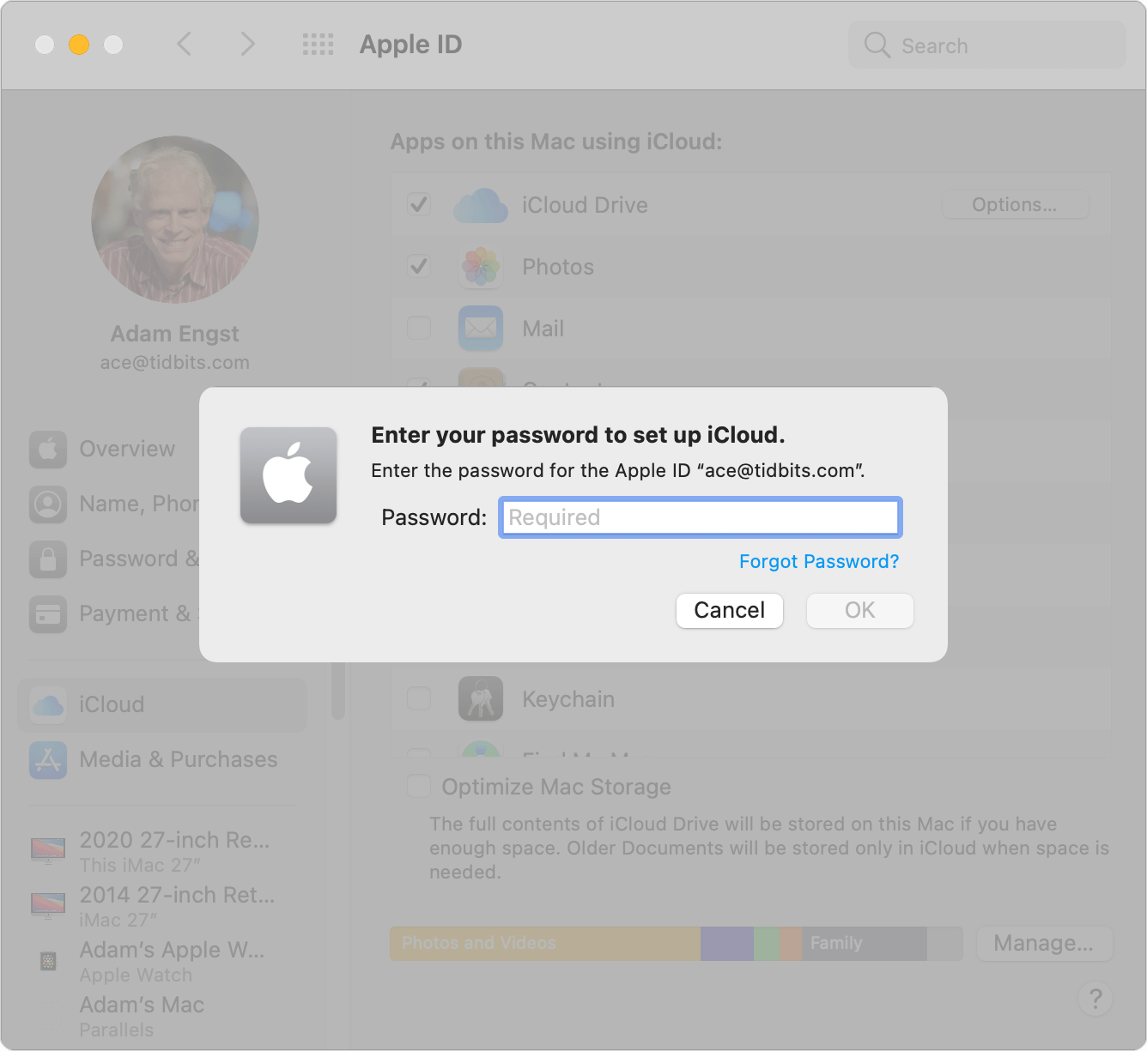Screen dimensions: 1147x1051
Task: Check Optimize Mac Storage
Action: (418, 785)
